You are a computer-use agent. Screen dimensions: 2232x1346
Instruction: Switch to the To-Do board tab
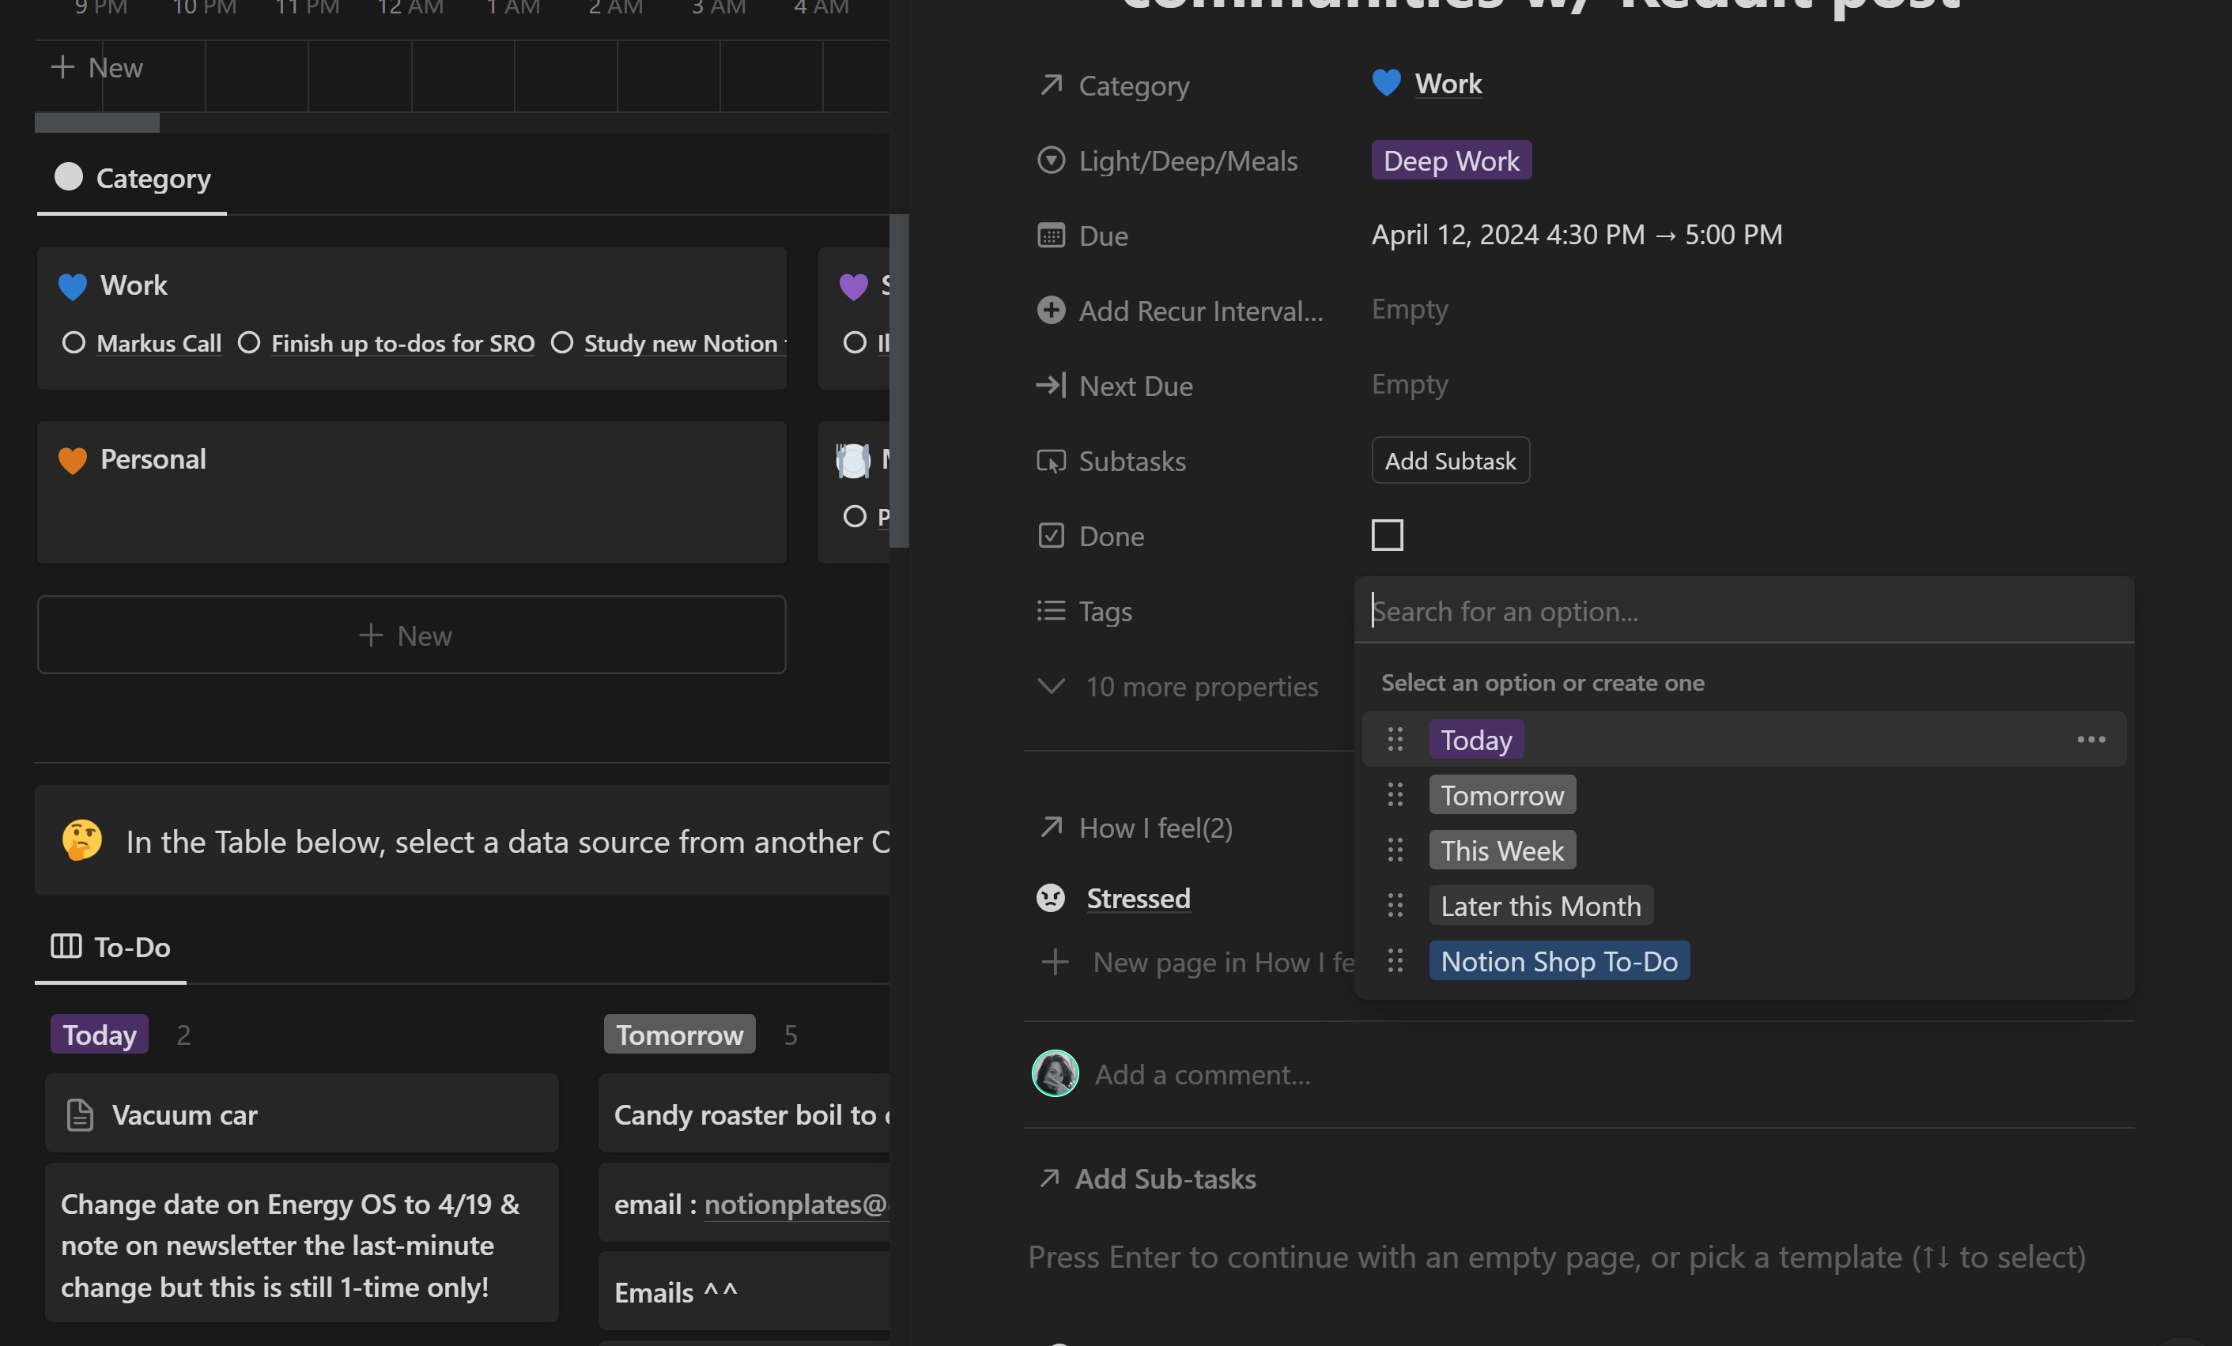(x=111, y=948)
